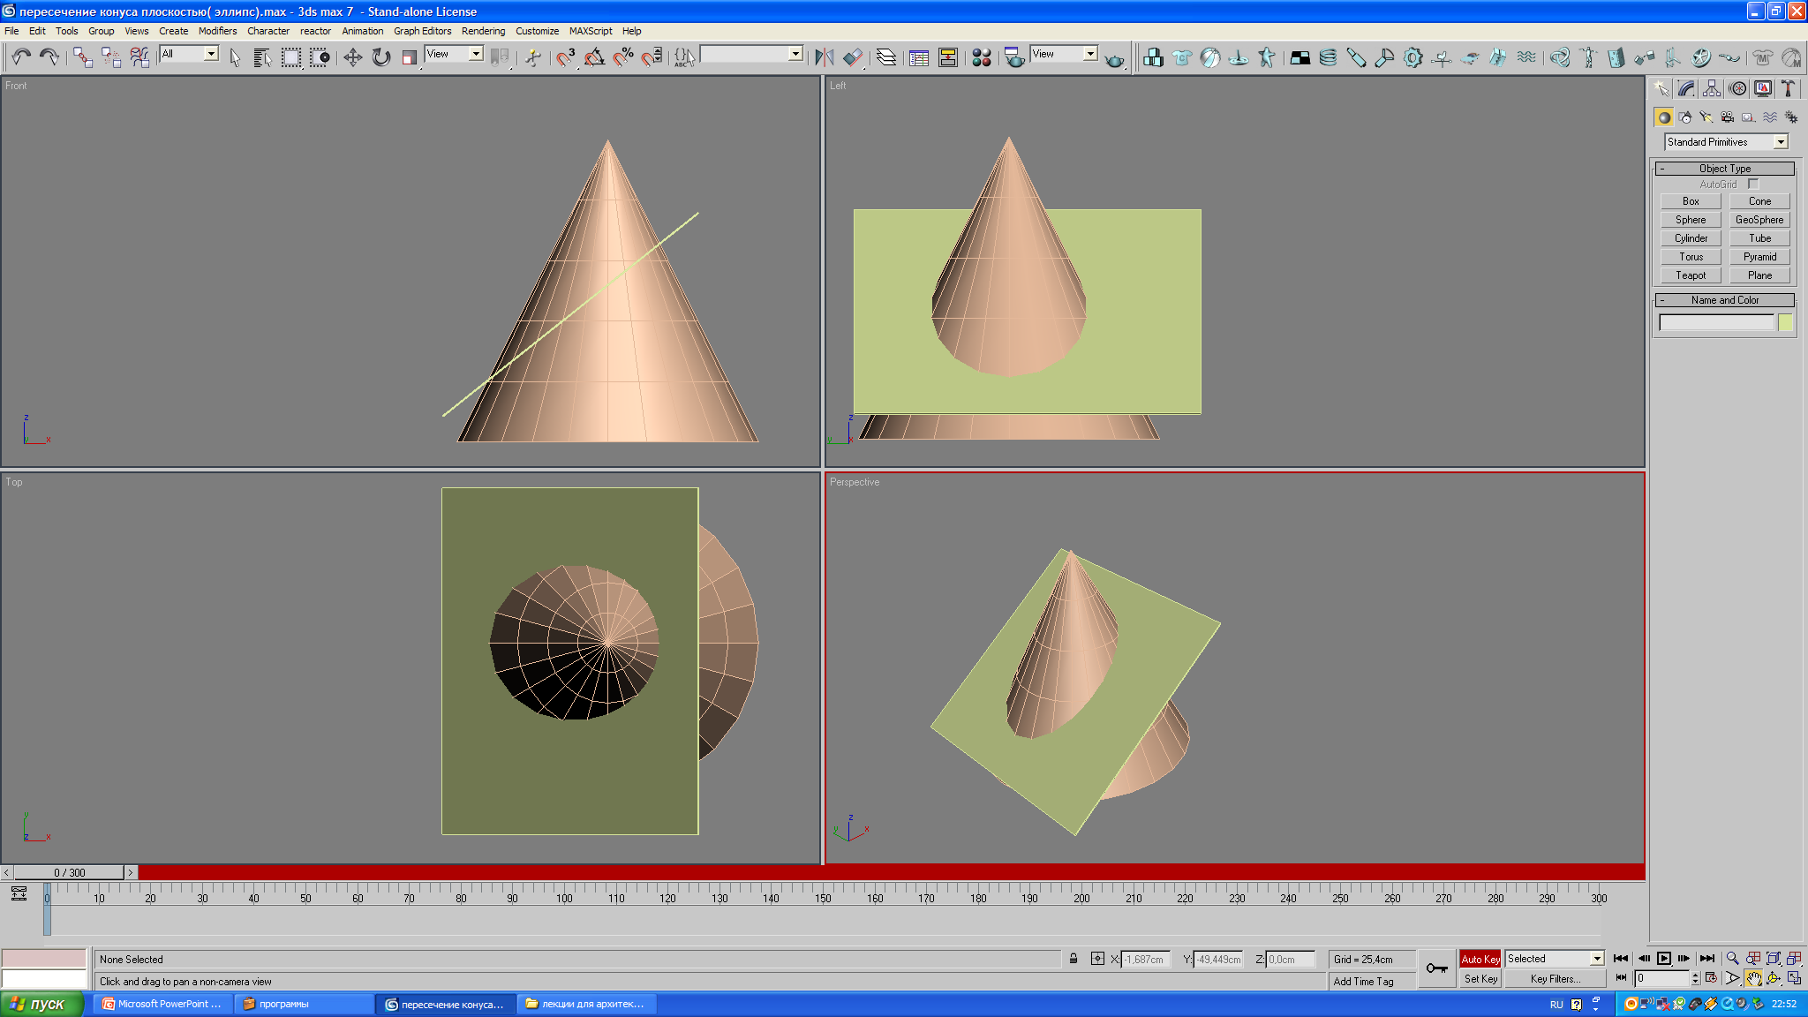Click the Key Filters button
Viewport: 1808px width, 1017px height.
[x=1555, y=979]
